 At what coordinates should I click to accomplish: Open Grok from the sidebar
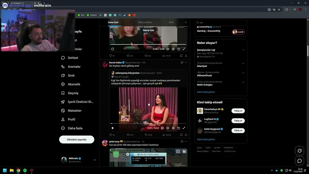tap(68, 75)
